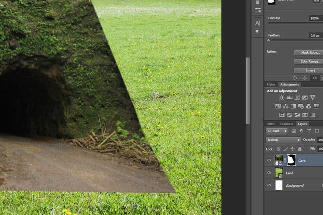Select the Land layer thumbnail
Viewport: 323px width, 215px height.
[x=279, y=173]
